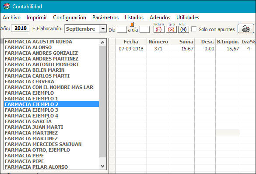Open the Archivo menu
The height and width of the screenshot is (174, 256).
[11, 18]
